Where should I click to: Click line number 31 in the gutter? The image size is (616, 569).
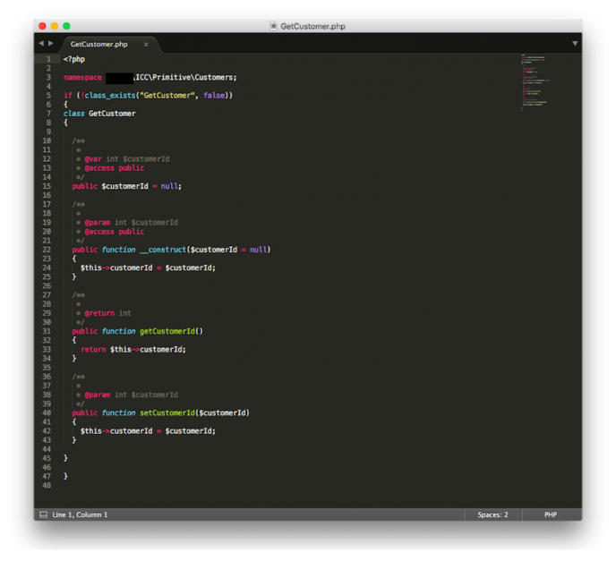[47, 331]
